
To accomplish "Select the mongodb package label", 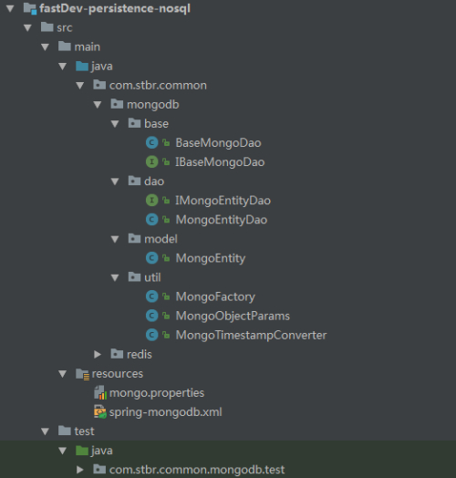I will (x=153, y=105).
